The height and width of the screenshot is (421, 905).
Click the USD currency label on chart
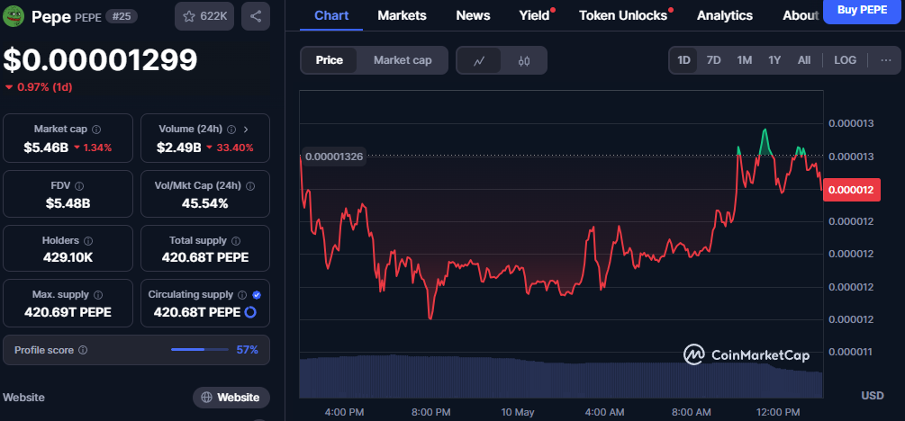click(872, 396)
